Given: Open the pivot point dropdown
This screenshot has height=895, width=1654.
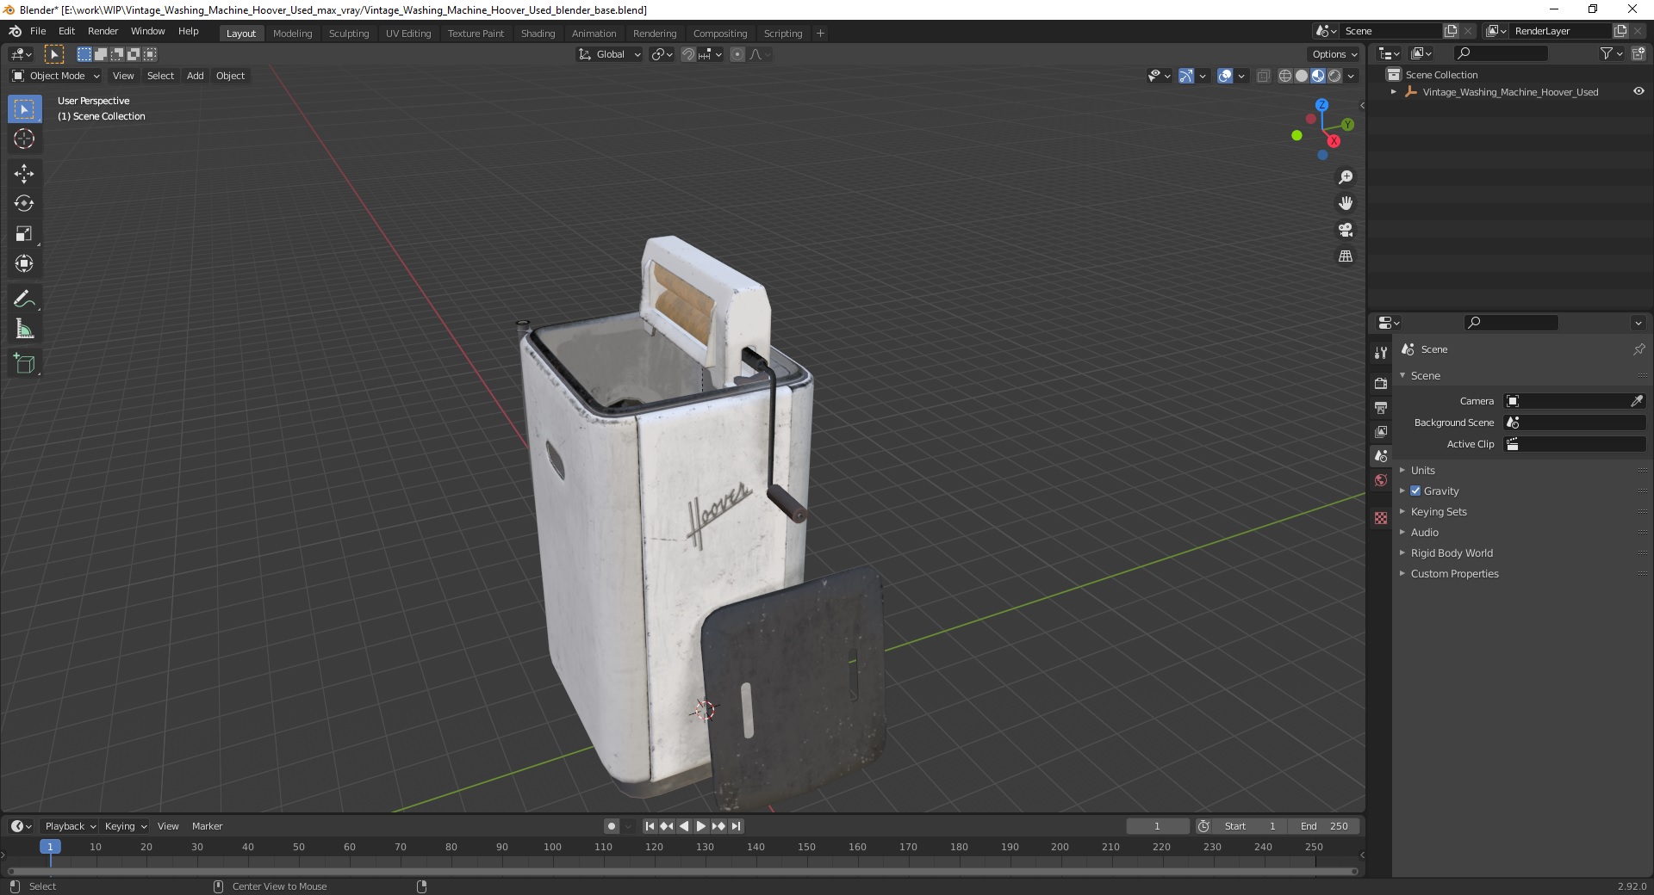Looking at the screenshot, I should (x=662, y=54).
